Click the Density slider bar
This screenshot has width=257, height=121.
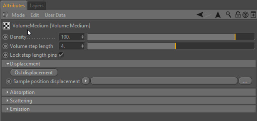[171, 37]
